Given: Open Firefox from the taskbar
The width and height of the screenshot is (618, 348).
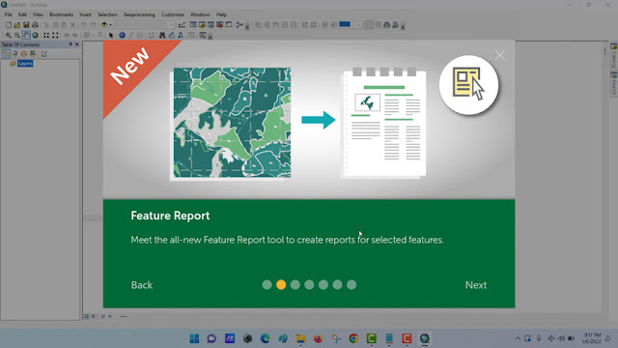Looking at the screenshot, I should 318,338.
